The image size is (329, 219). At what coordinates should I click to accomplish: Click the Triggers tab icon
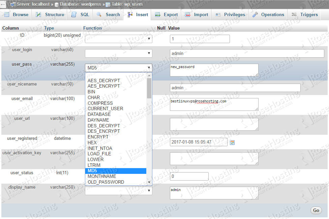tap(294, 14)
